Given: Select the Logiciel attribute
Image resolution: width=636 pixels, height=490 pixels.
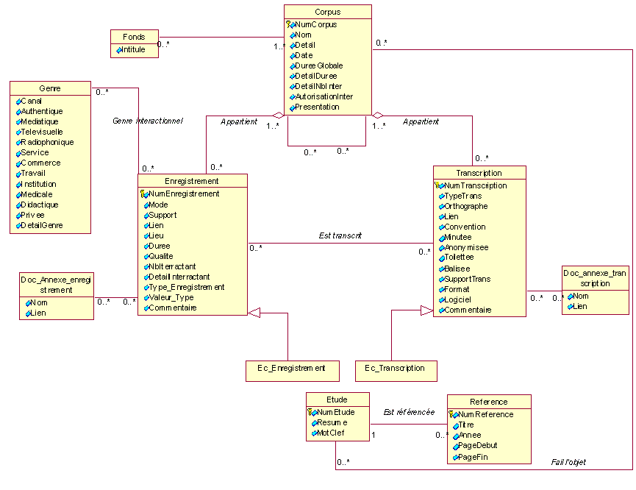Looking at the screenshot, I should 455,300.
